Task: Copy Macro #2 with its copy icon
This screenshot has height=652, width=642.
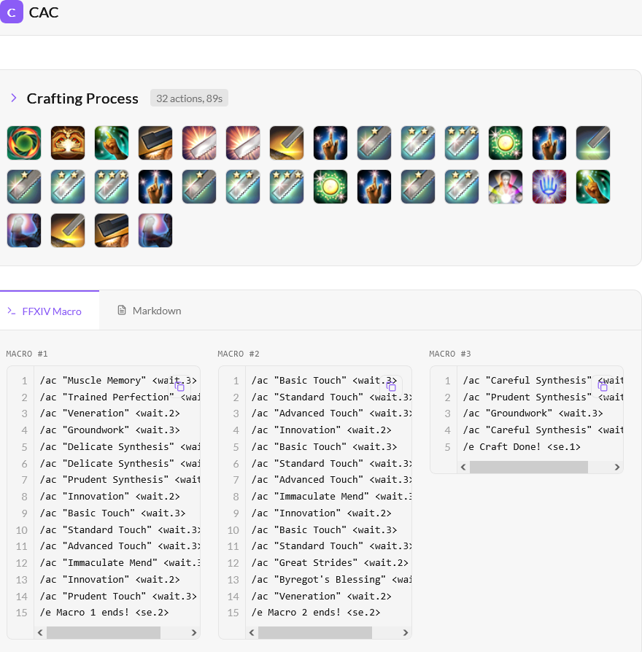Action: coord(391,387)
